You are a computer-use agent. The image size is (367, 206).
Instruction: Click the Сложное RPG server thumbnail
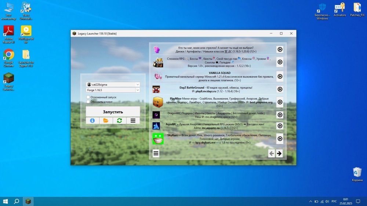point(158,63)
